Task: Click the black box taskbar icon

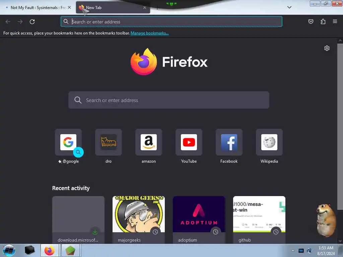Action: coord(30,250)
